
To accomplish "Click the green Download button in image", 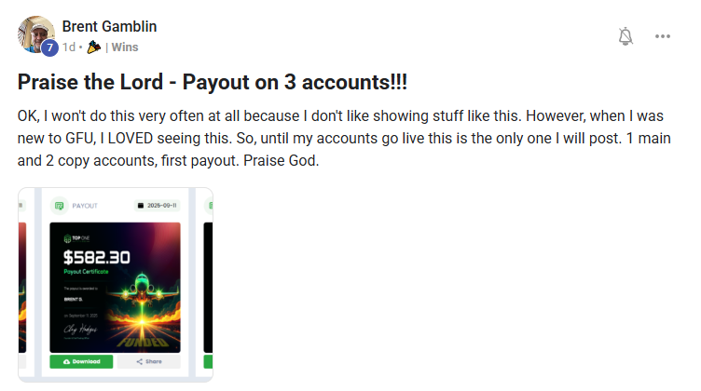I will pos(81,361).
